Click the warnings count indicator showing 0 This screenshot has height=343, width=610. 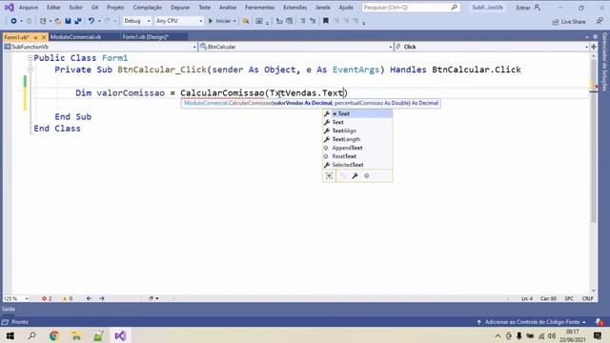tap(68, 298)
